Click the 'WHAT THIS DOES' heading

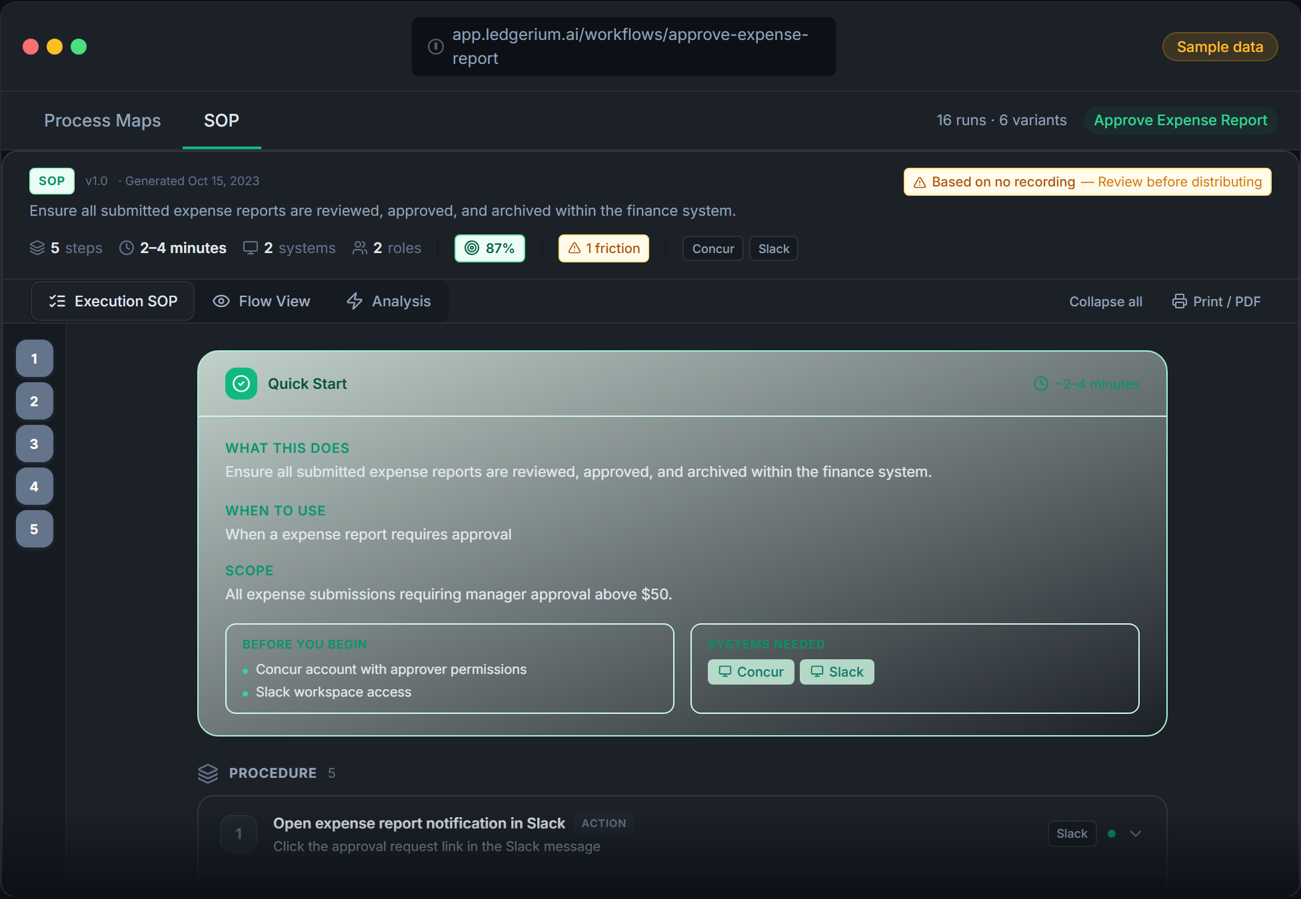tap(287, 448)
